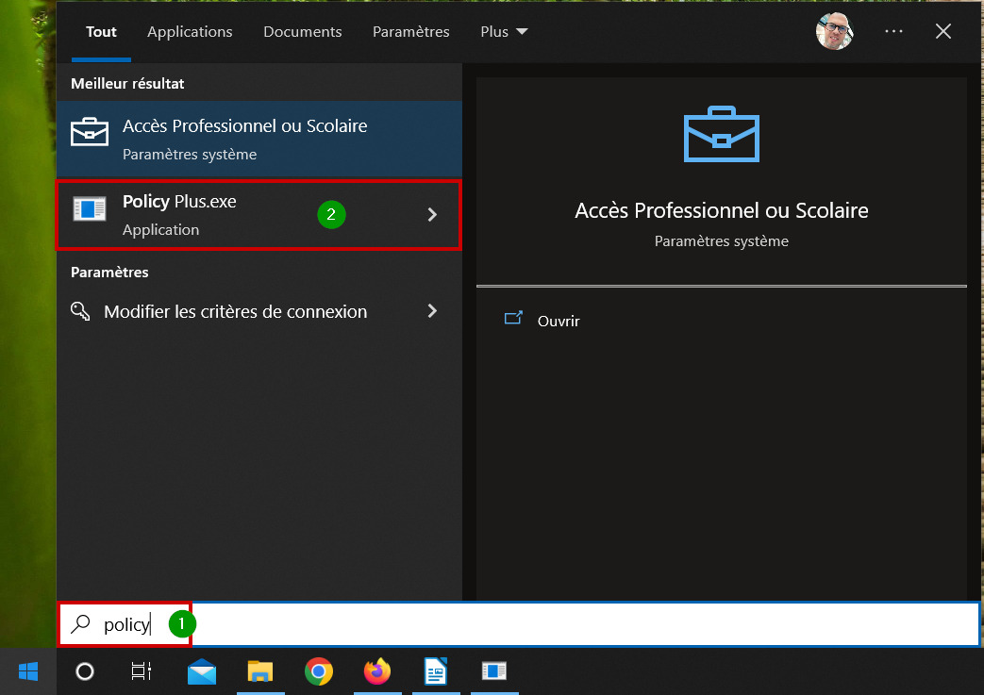Launch Policy Plus.exe application result

[259, 215]
